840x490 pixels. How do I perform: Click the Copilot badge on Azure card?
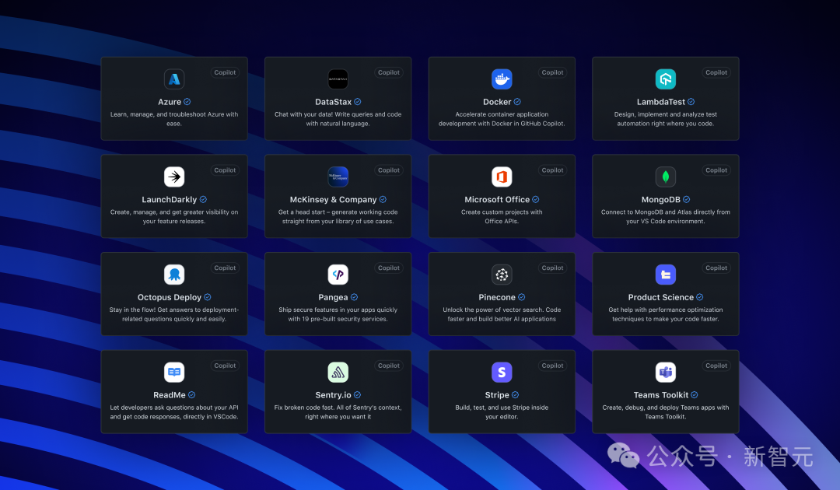click(x=225, y=72)
